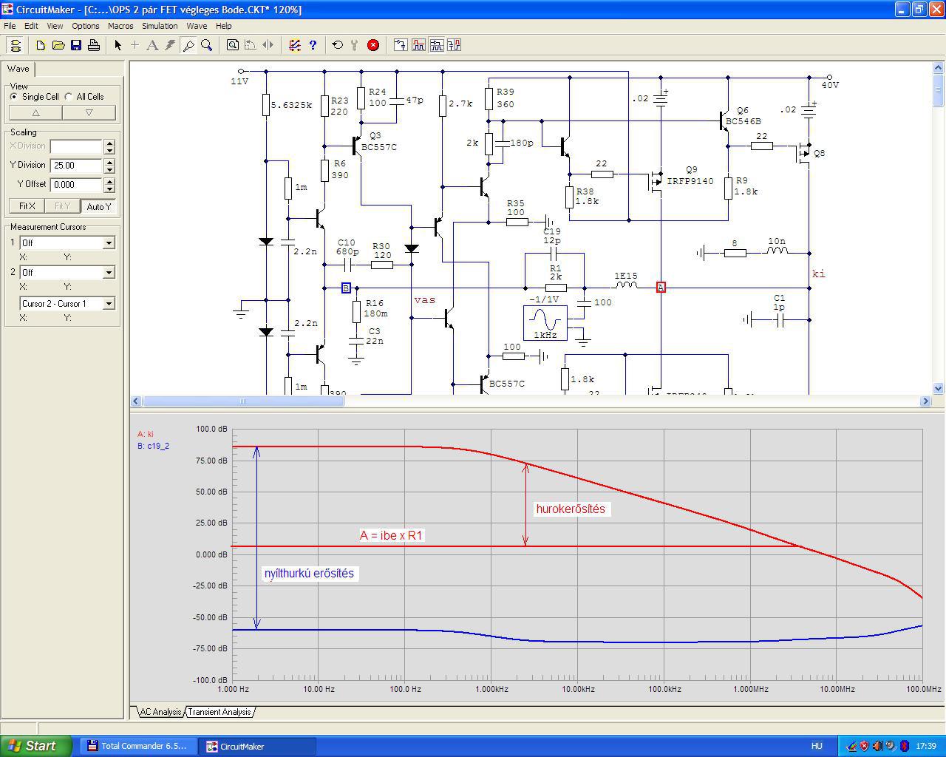Image resolution: width=946 pixels, height=757 pixels.
Task: Click the Open file folder icon
Action: pos(58,45)
